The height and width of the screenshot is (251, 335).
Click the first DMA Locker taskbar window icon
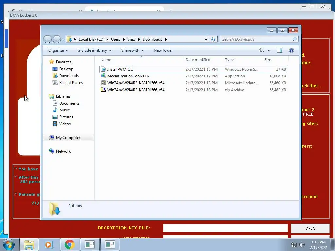(90, 244)
